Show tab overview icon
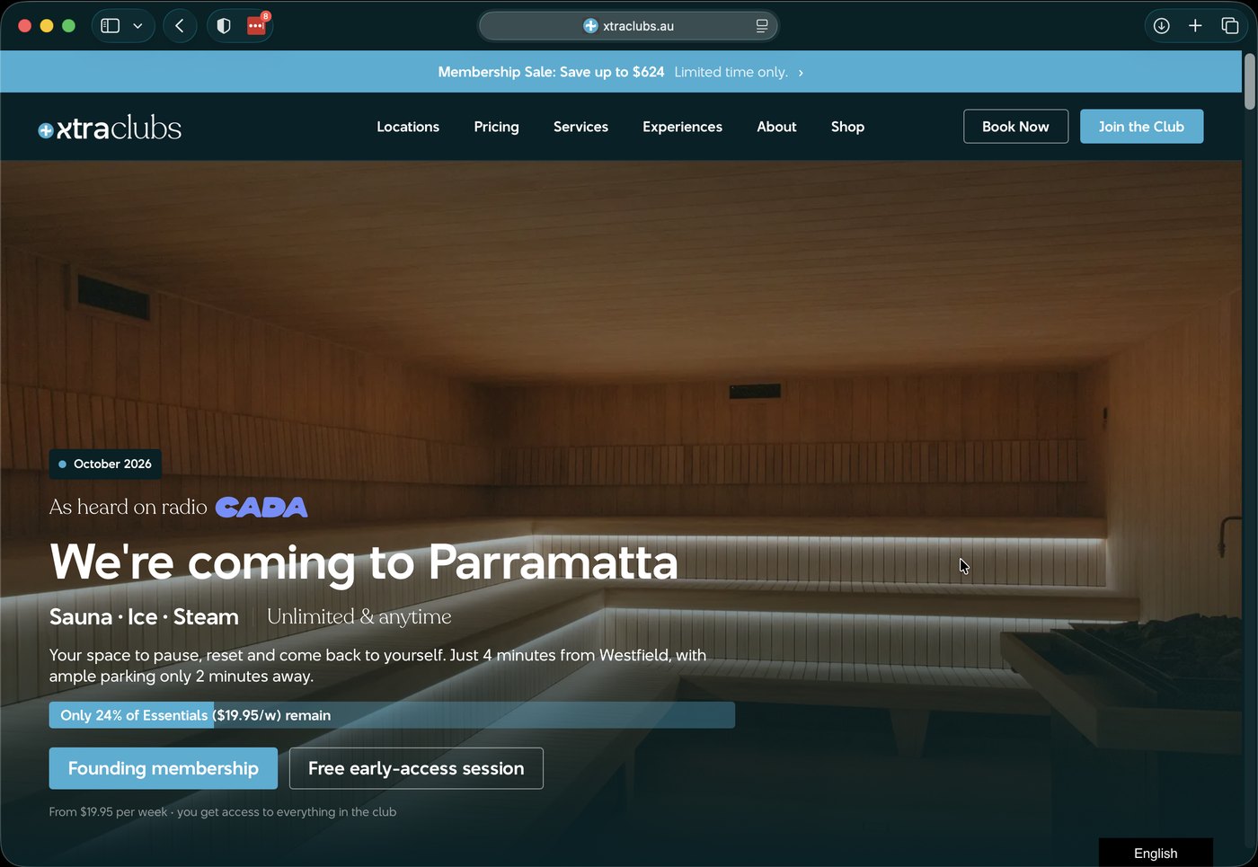The width and height of the screenshot is (1258, 867). tap(1230, 26)
